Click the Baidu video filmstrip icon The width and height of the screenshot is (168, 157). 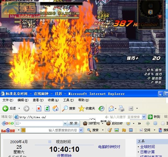131,130
